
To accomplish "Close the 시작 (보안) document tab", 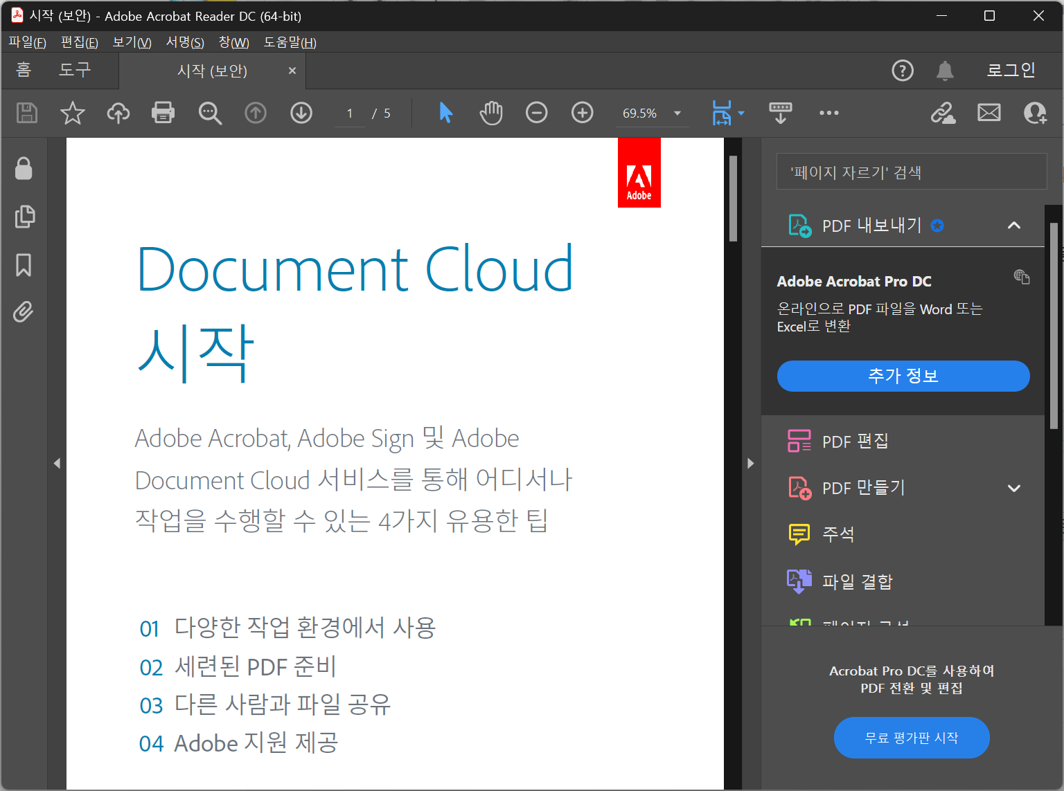I will point(292,71).
